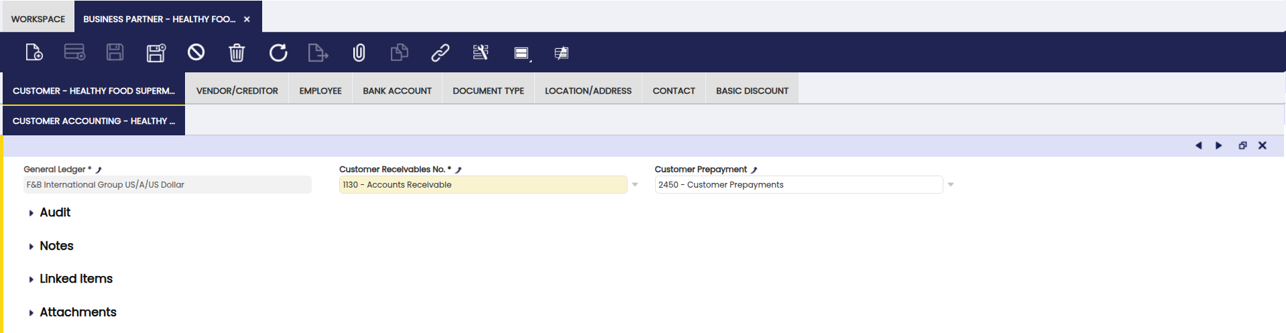Refresh the record with the circular arrow
This screenshot has width=1286, height=333.
coord(278,52)
